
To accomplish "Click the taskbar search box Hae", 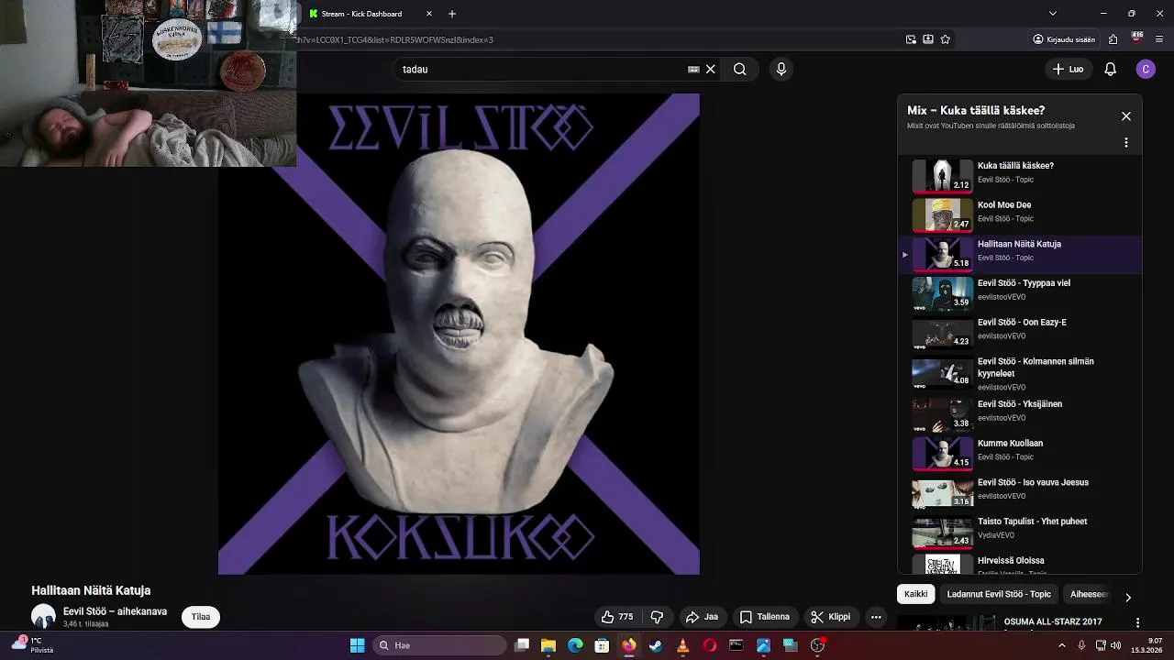I will [438, 645].
